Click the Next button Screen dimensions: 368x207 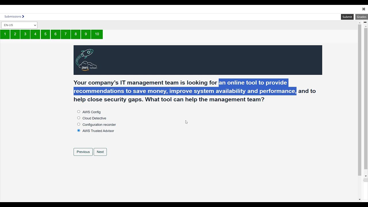point(100,152)
